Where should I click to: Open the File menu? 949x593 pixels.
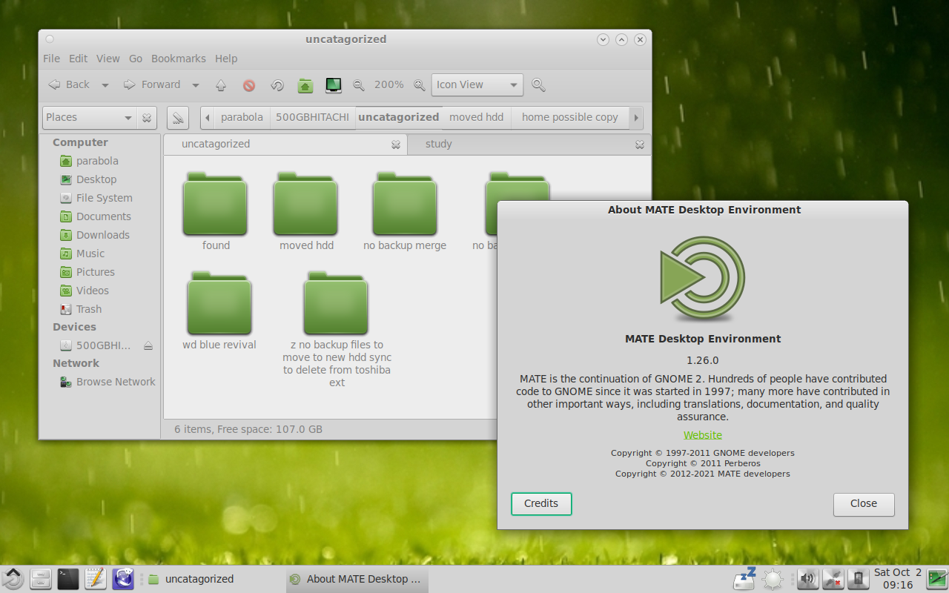tap(52, 59)
